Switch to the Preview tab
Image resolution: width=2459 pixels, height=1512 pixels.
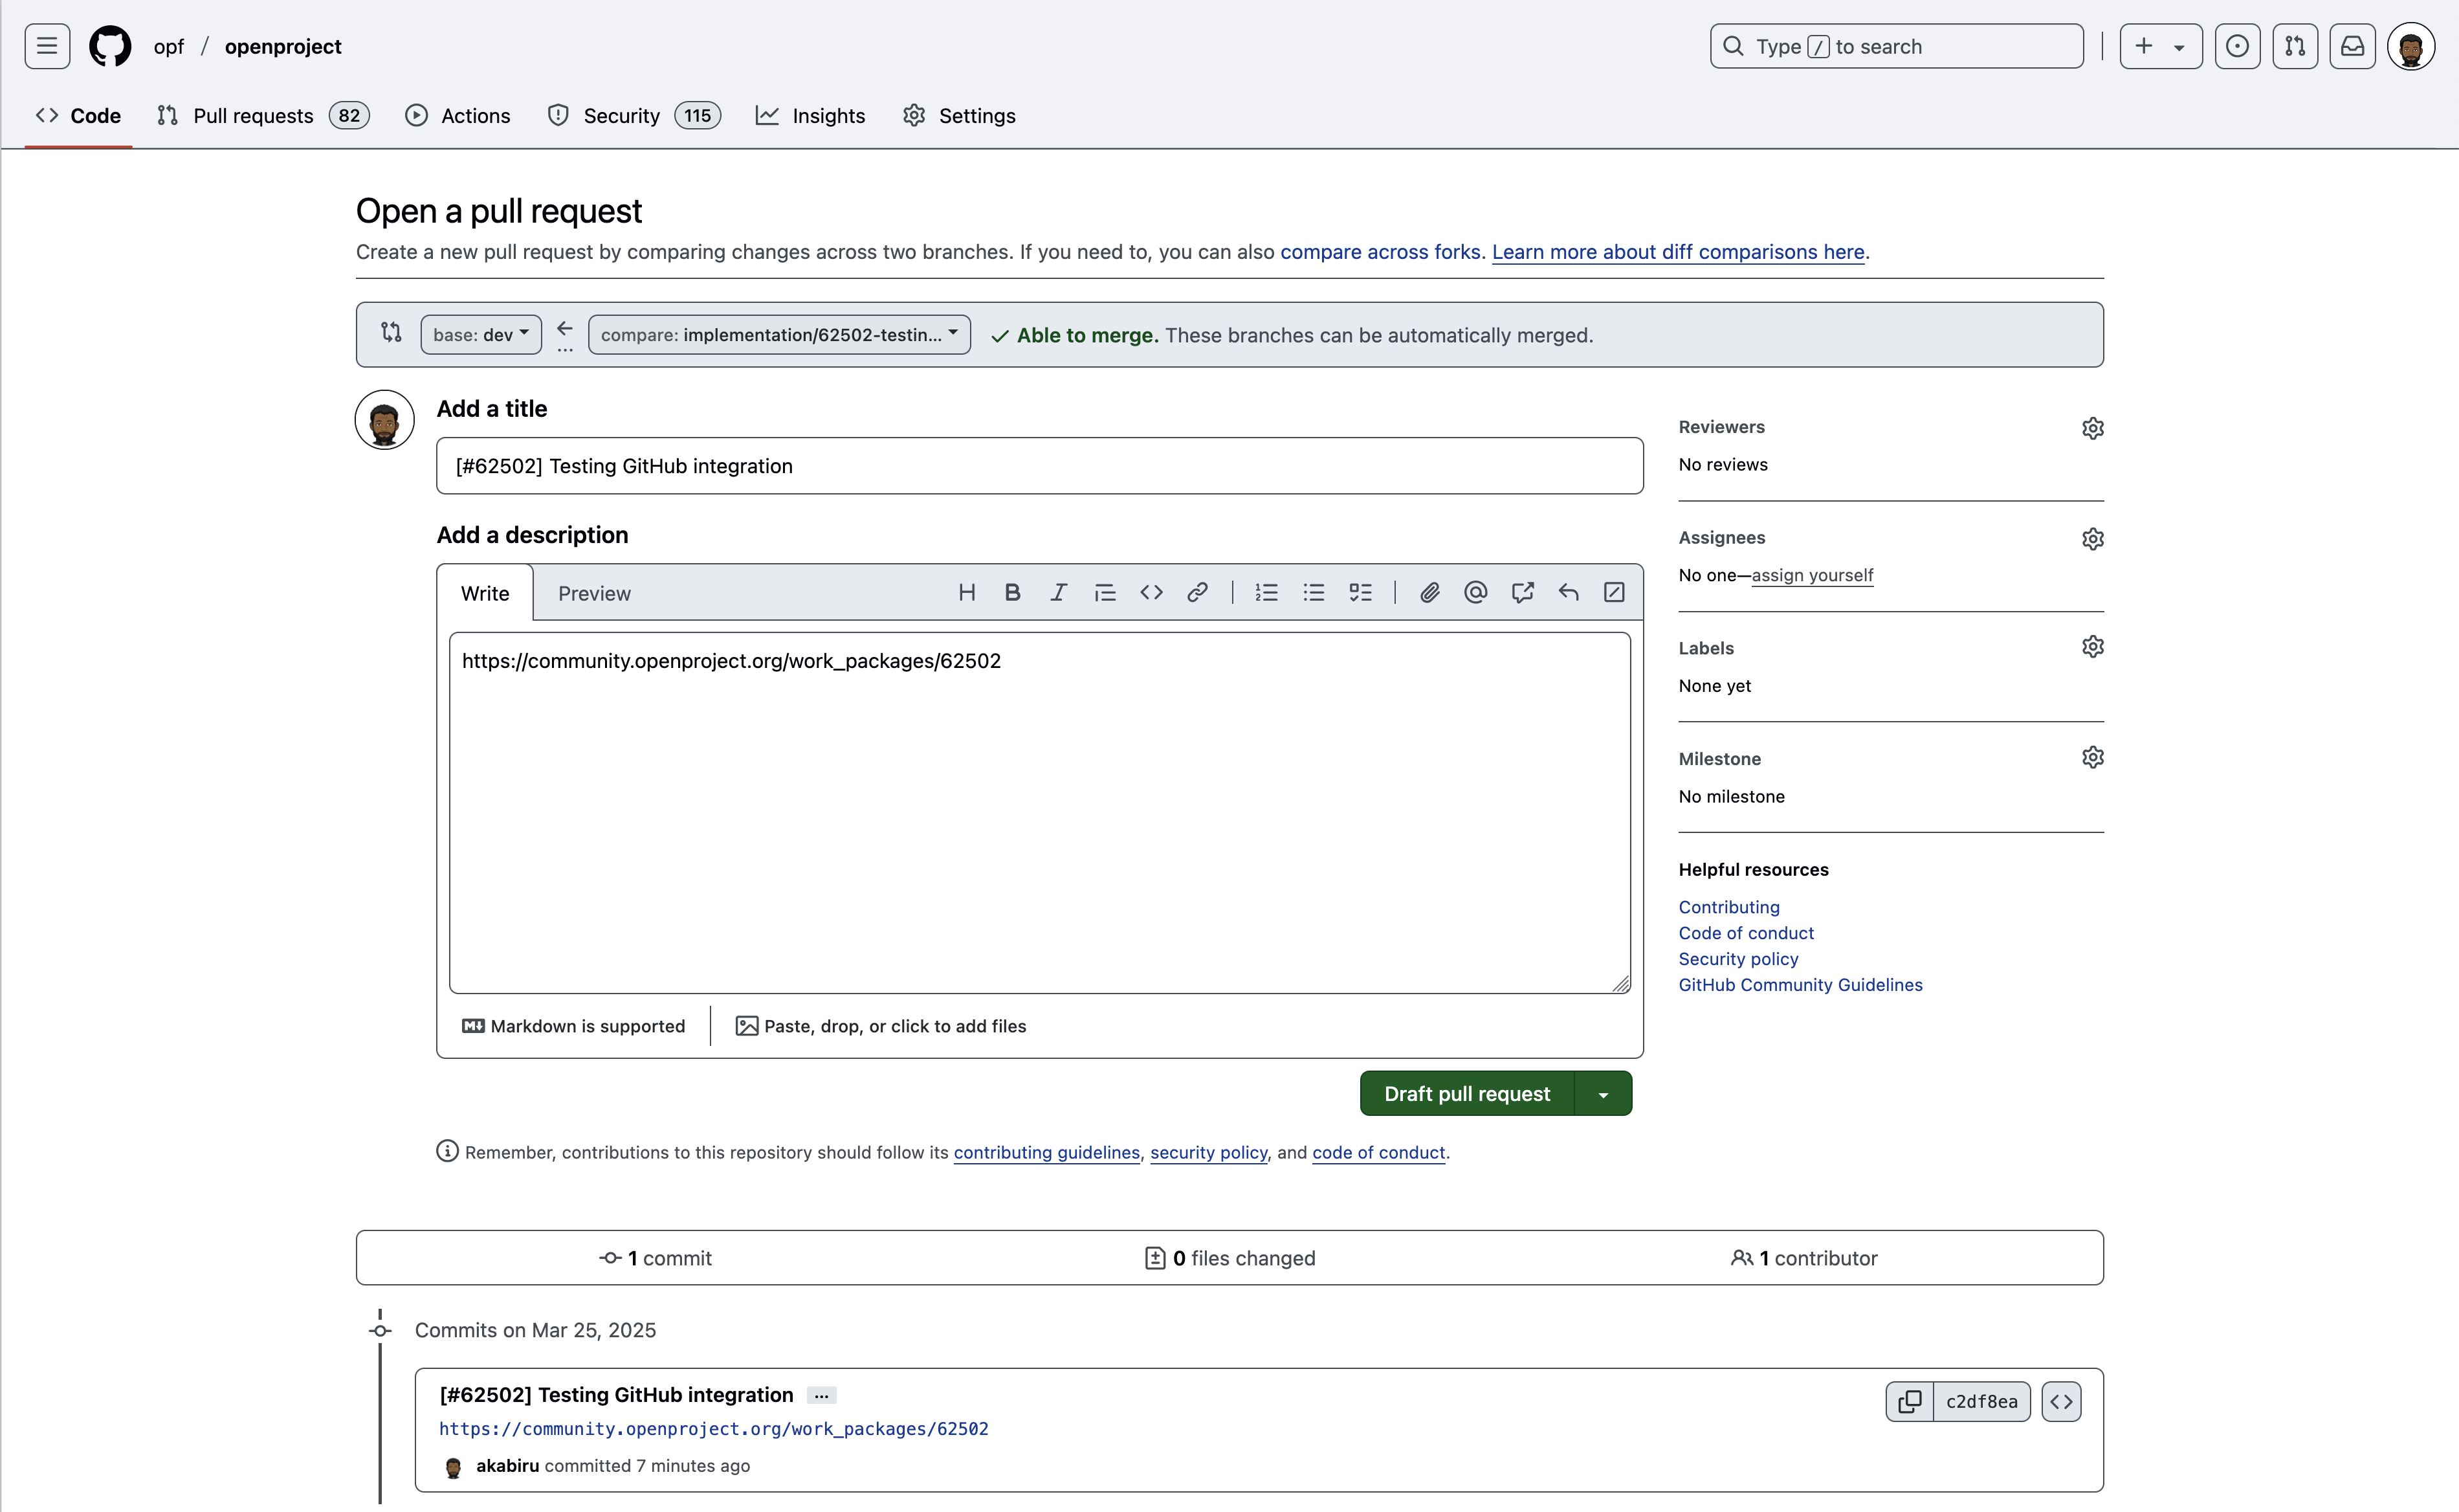[x=595, y=592]
